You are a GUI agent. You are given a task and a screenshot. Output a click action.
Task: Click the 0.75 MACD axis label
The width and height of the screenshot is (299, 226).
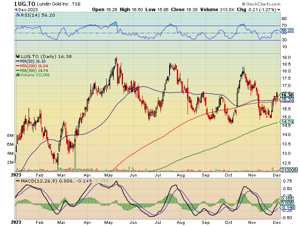point(287,181)
